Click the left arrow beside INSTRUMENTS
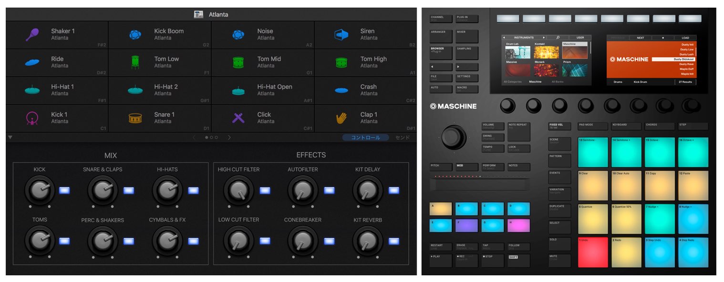The width and height of the screenshot is (724, 282). tap(504, 38)
